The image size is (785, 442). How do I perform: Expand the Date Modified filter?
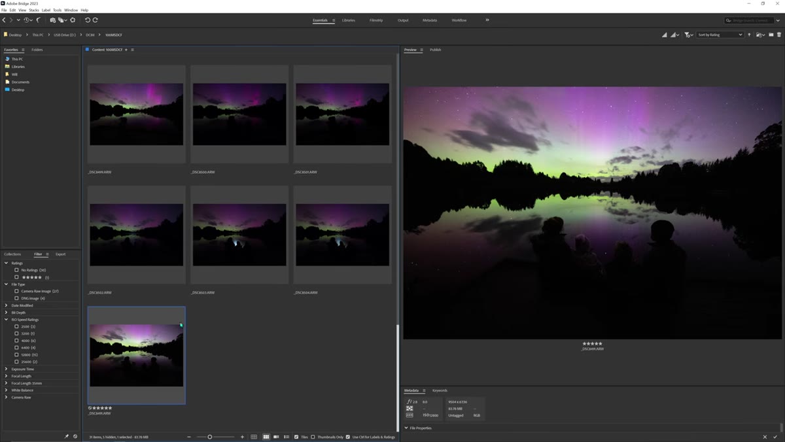tap(7, 305)
